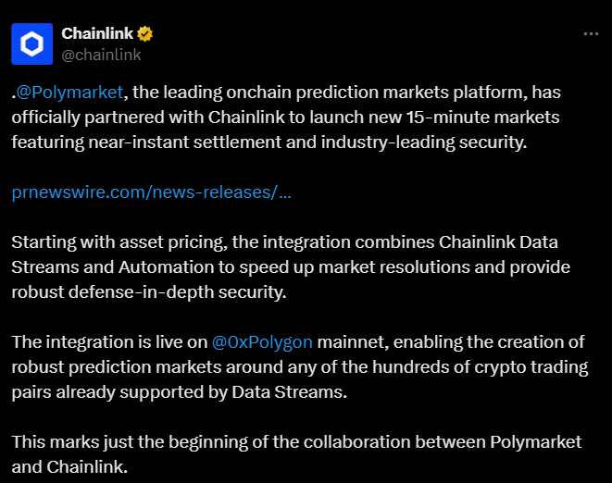Visit the @chainlink handle
This screenshot has height=483, width=612.
pos(101,55)
